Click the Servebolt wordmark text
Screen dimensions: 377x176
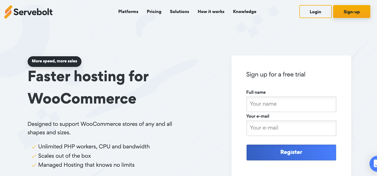33,12
